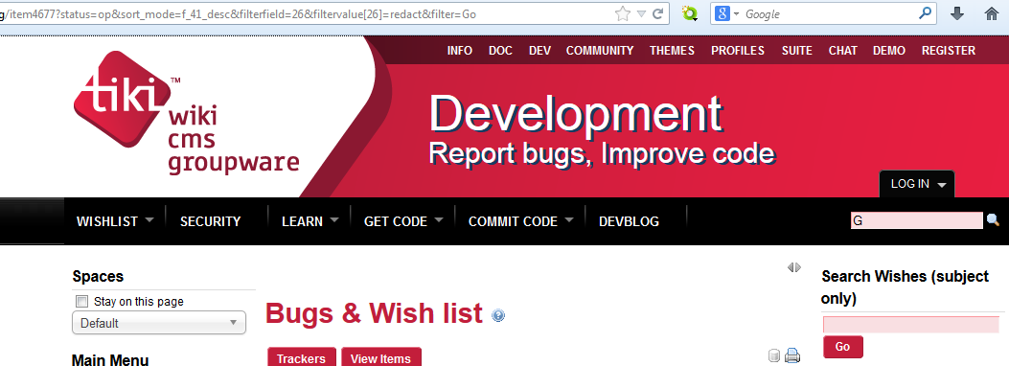
Task: Open the URL history dropdown arrow
Action: [642, 13]
